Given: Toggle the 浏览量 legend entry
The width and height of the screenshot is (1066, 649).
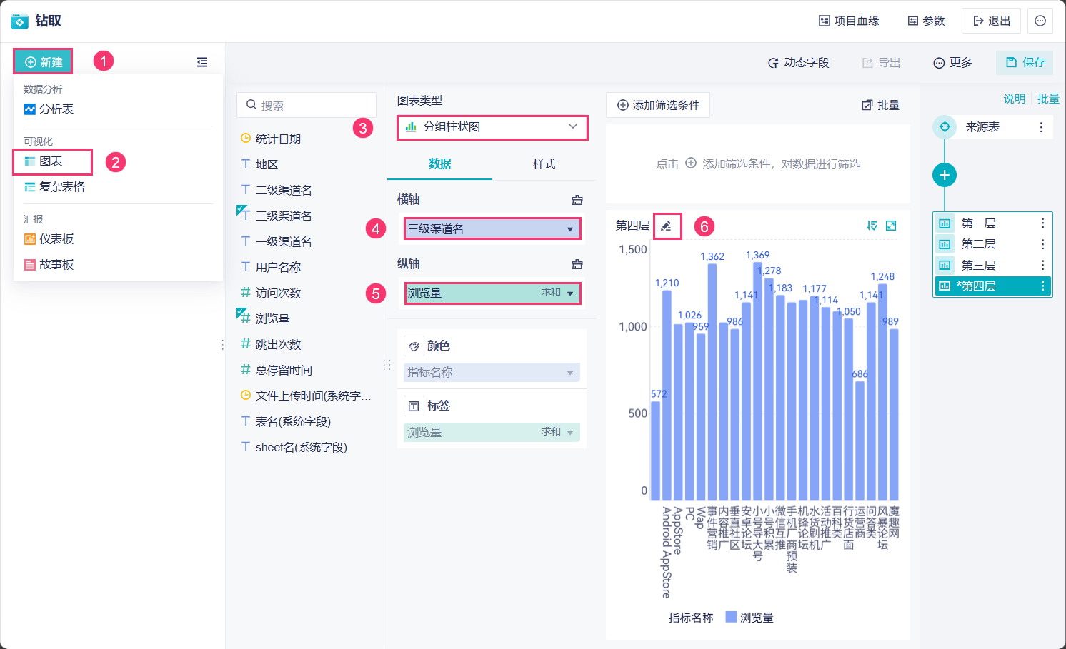Looking at the screenshot, I should [x=749, y=618].
